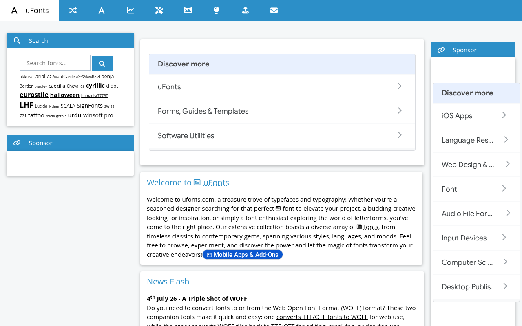The height and width of the screenshot is (326, 522).
Task: Click the urdu tag
Action: (75, 115)
